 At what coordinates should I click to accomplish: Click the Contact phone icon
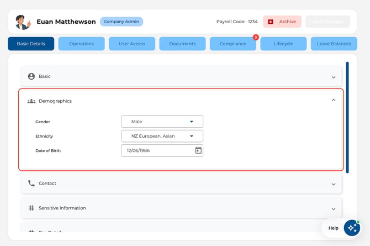tap(31, 184)
